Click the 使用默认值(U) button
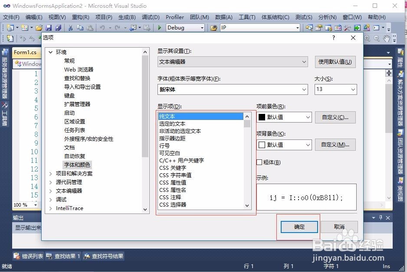The image size is (407, 272). point(335,62)
